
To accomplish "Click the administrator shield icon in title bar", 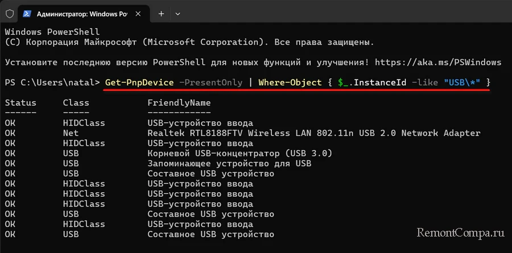I will pyautogui.click(x=10, y=13).
